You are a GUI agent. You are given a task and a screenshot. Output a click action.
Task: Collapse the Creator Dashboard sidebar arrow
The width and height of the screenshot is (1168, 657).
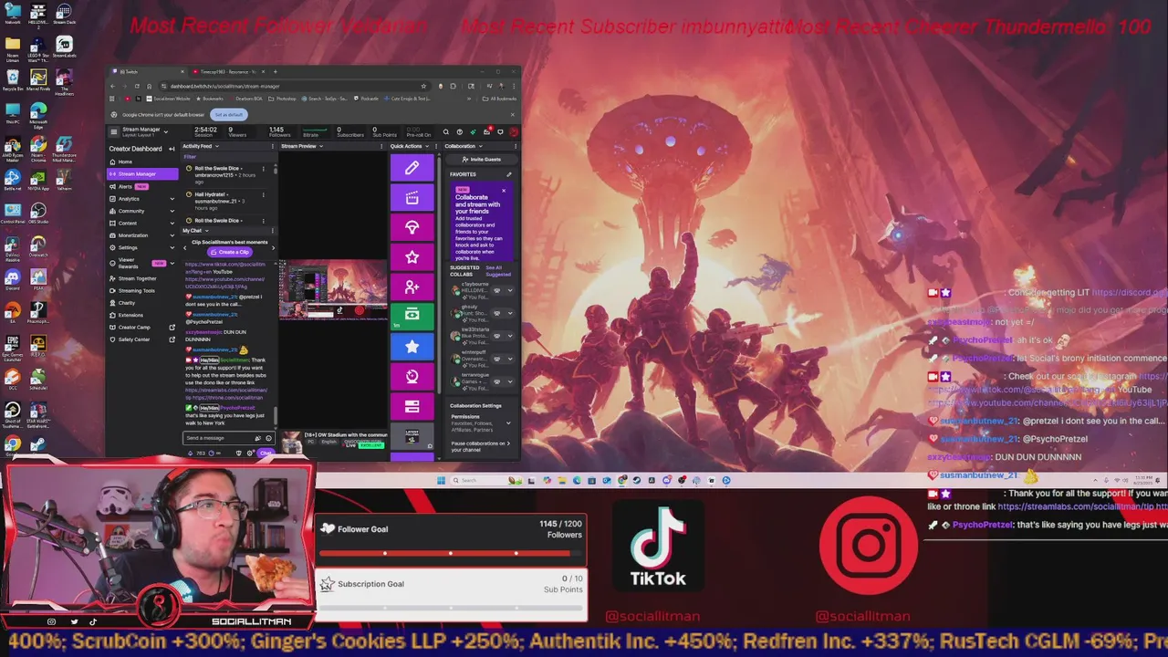click(x=172, y=149)
